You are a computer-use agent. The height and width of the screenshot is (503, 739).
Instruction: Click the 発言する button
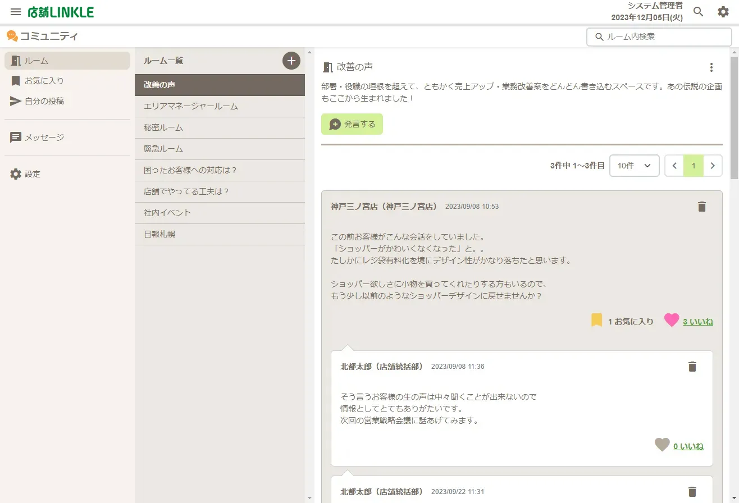point(352,124)
